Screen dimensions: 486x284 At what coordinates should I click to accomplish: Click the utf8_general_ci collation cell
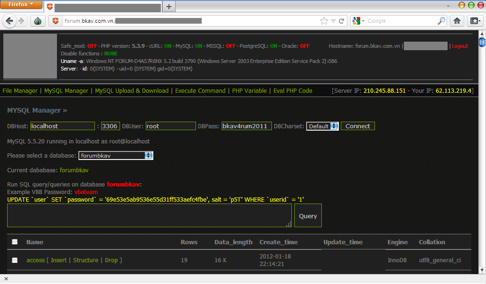(x=440, y=260)
